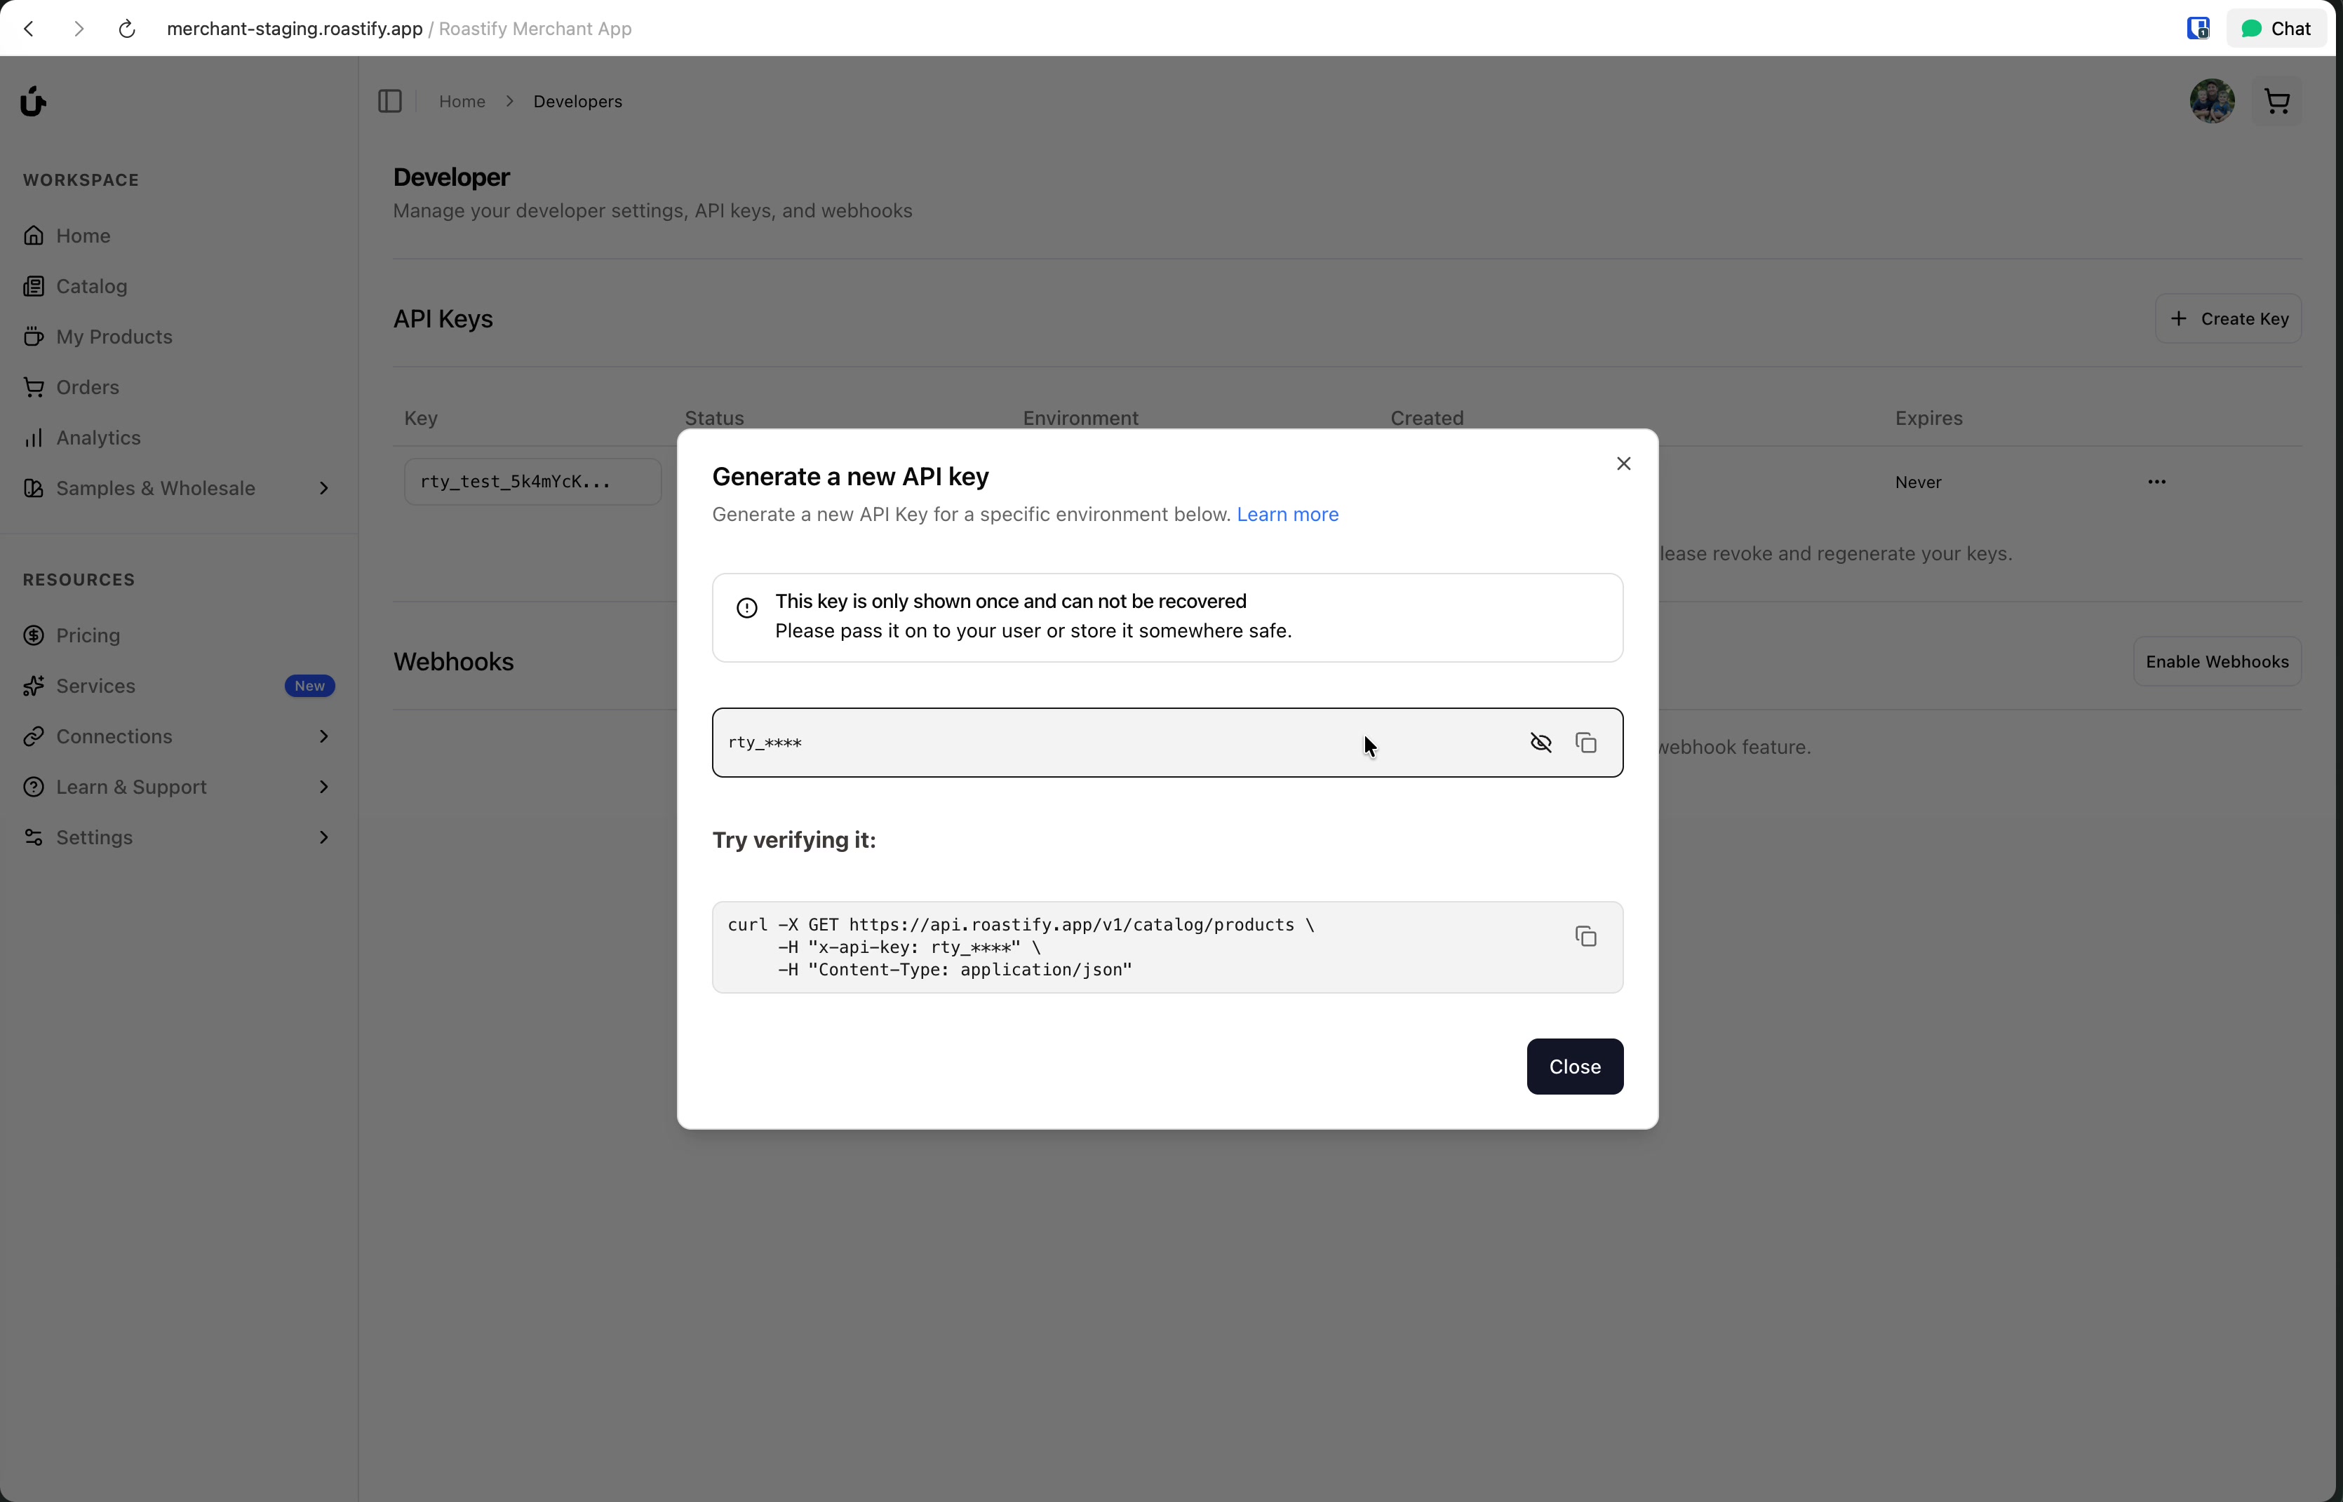Open the Learn more link
The height and width of the screenshot is (1502, 2343).
pyautogui.click(x=1287, y=514)
